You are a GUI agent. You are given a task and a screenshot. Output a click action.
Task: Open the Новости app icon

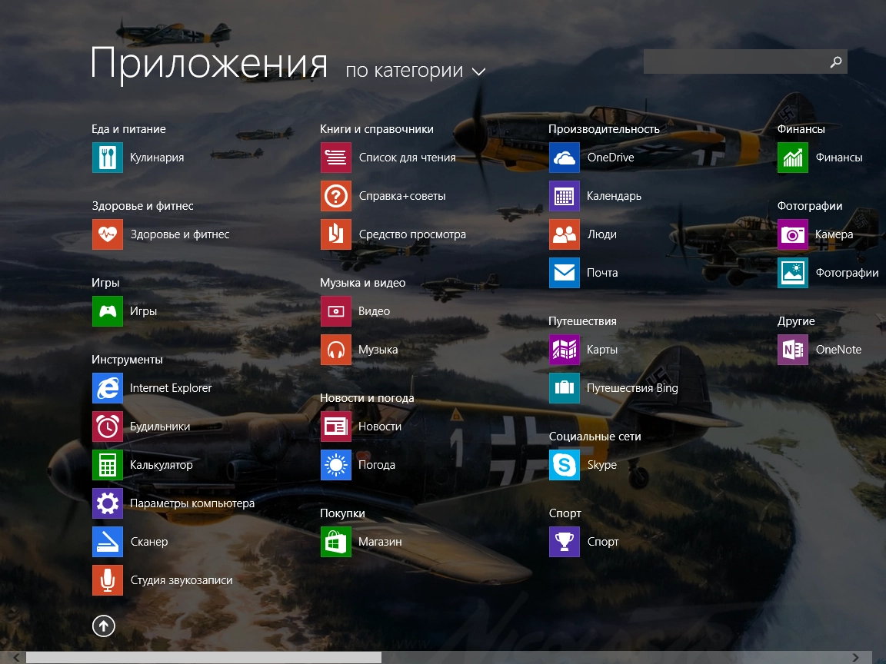click(x=336, y=427)
